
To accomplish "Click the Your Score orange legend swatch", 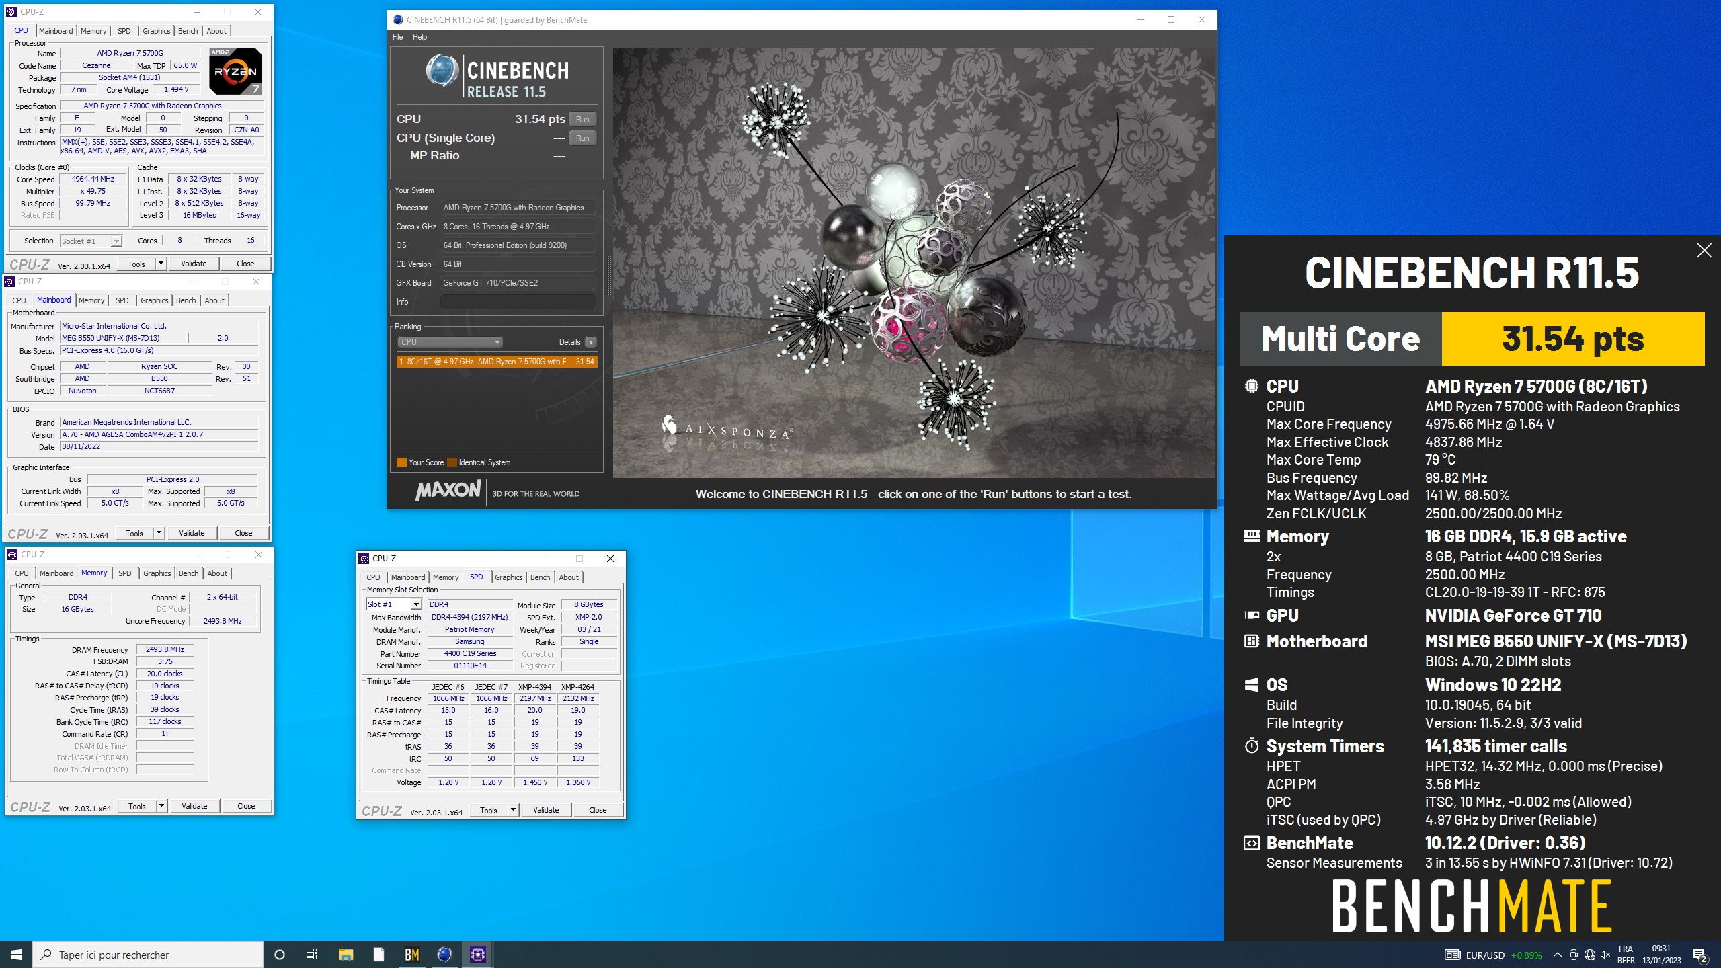I will [401, 462].
